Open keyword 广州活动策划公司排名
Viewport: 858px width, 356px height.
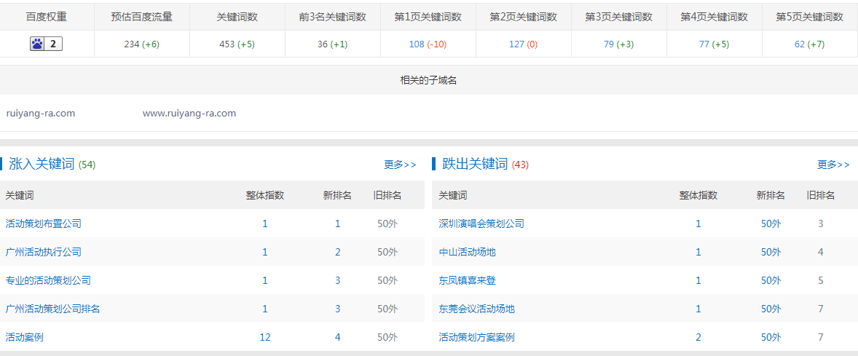(x=53, y=309)
